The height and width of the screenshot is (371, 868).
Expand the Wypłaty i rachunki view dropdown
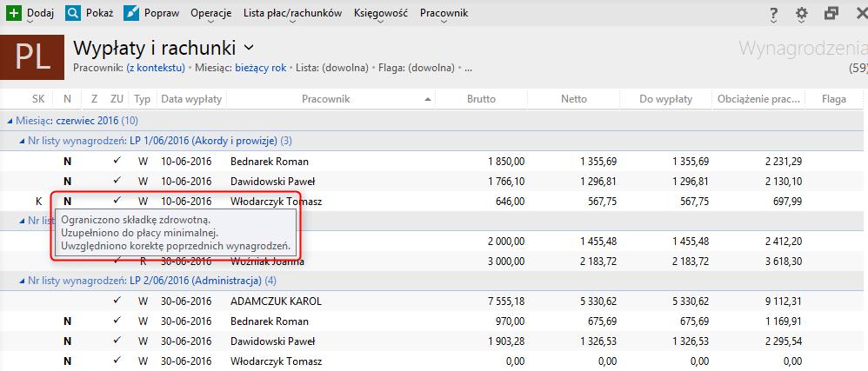(249, 48)
